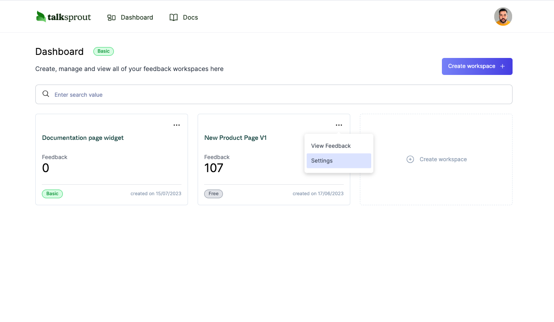This screenshot has width=554, height=322.
Task: Click the plus icon inside the dashed workspace card
Action: [410, 159]
